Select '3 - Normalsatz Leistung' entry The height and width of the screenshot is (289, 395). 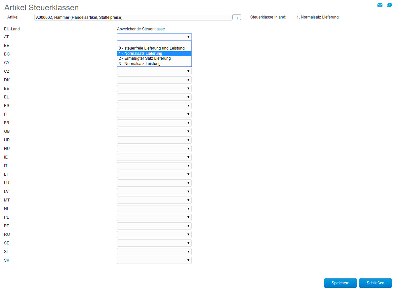pyautogui.click(x=154, y=64)
